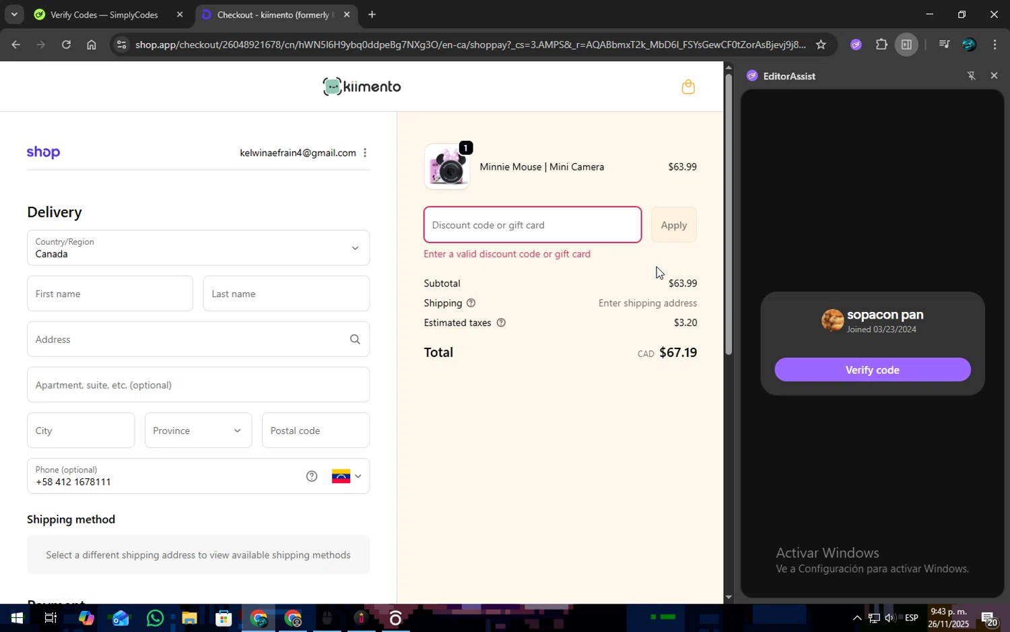This screenshot has height=632, width=1010.
Task: Reload the checkout page
Action: point(66,44)
